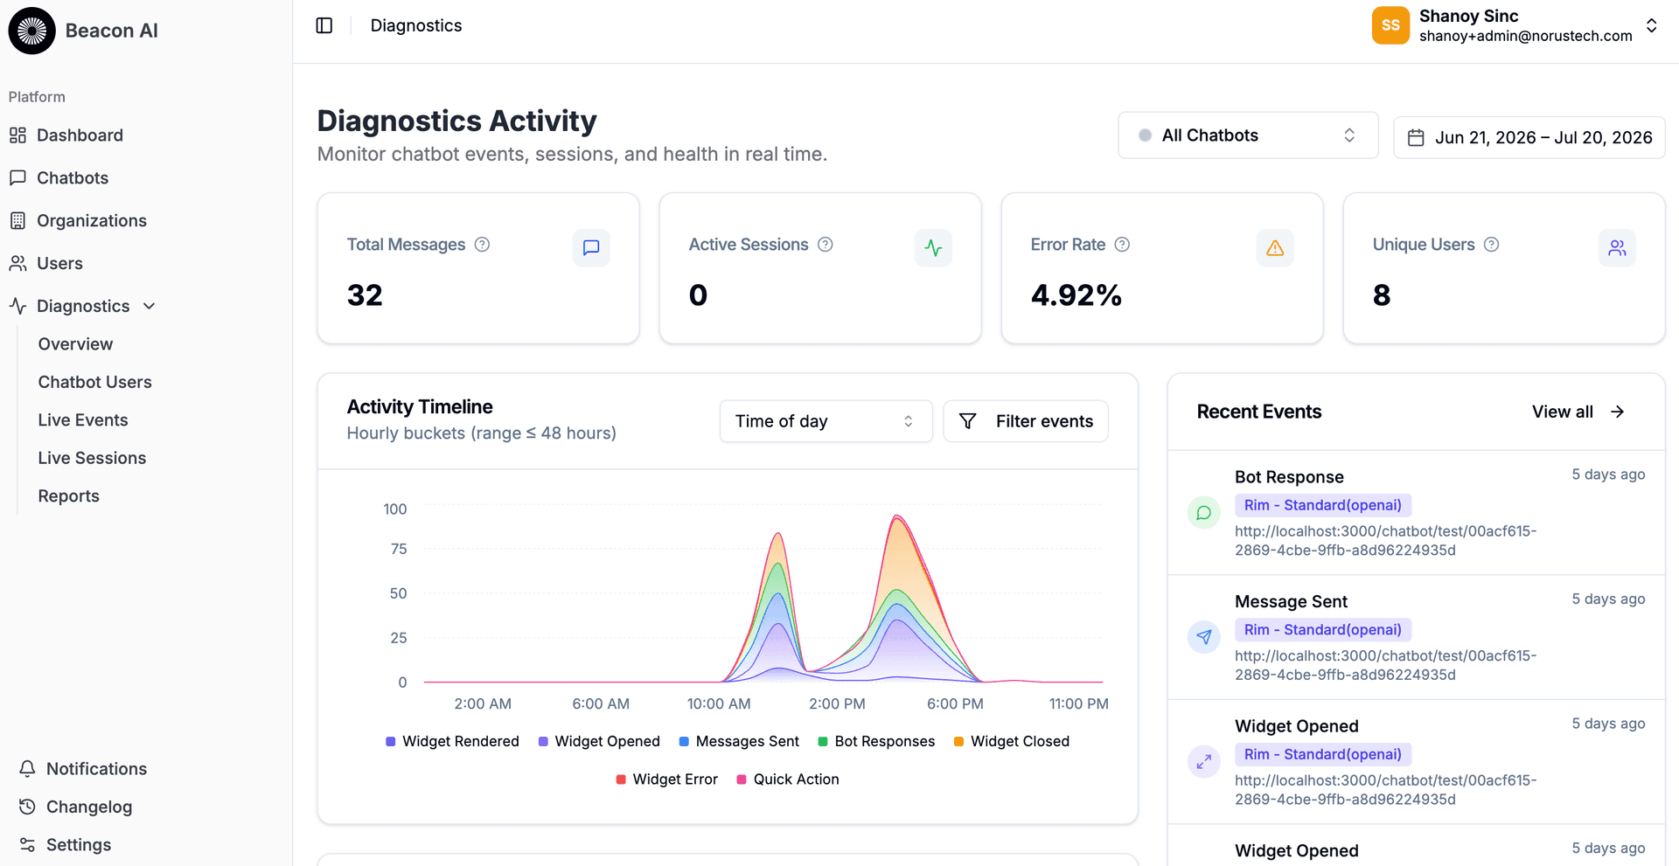
Task: Click the Unique Users people icon
Action: click(x=1617, y=248)
